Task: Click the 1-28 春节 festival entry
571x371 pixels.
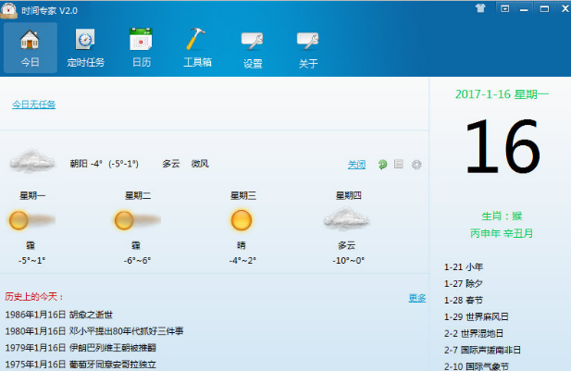Action: pyautogui.click(x=464, y=301)
